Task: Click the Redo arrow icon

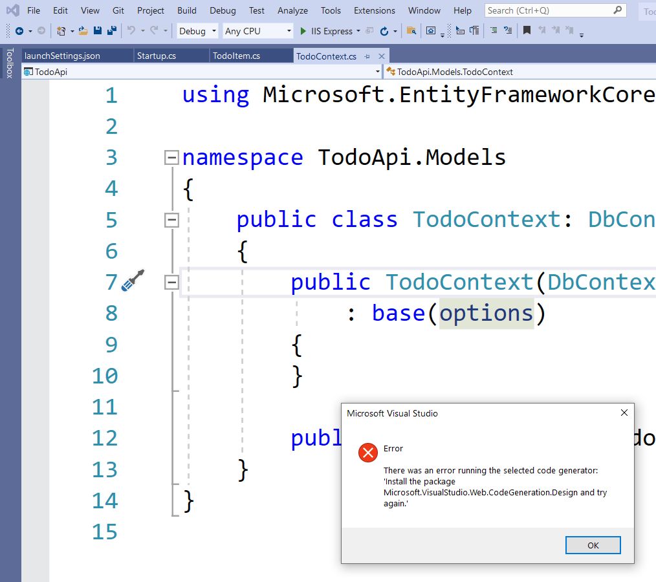Action: click(154, 30)
